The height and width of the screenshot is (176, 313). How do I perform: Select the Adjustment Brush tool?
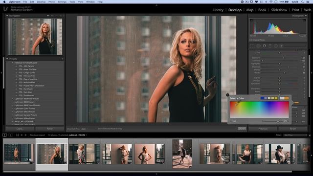(282, 45)
